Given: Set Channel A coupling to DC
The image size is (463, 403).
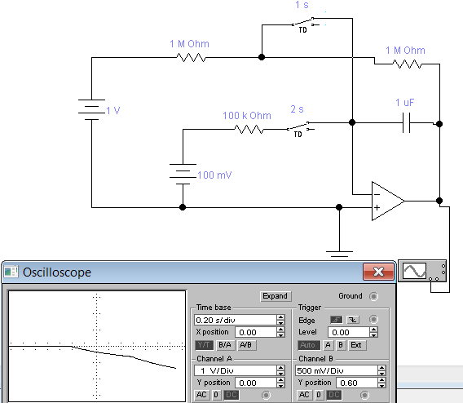Looking at the screenshot, I should [x=231, y=395].
